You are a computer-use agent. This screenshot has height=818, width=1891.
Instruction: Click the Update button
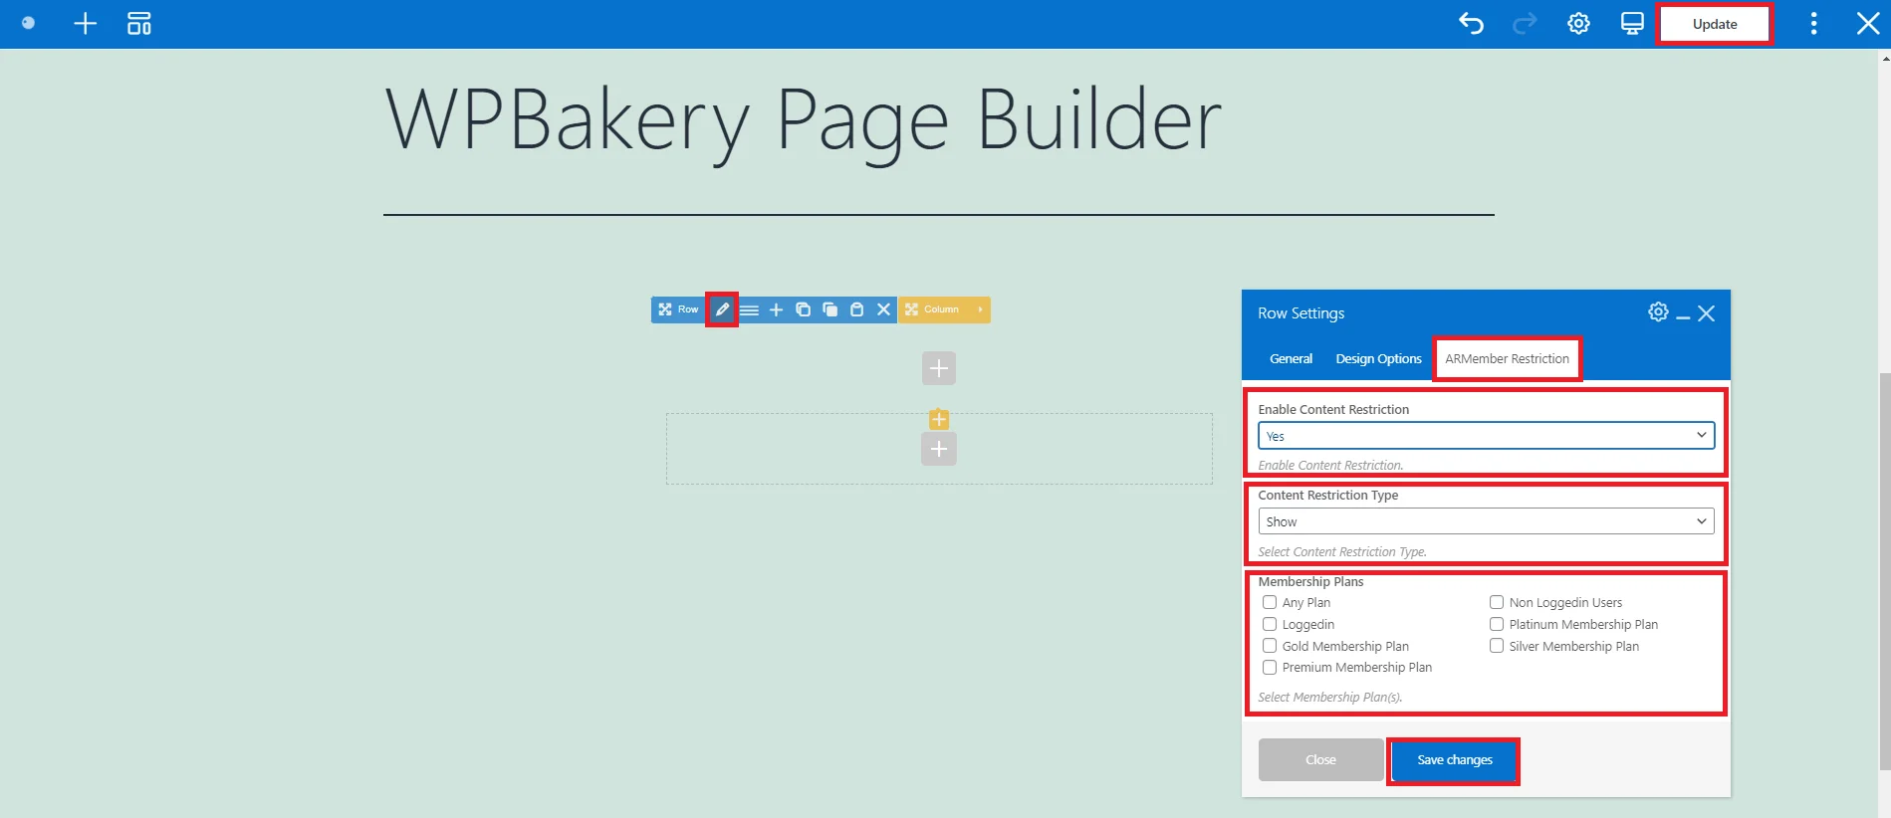pyautogui.click(x=1714, y=24)
